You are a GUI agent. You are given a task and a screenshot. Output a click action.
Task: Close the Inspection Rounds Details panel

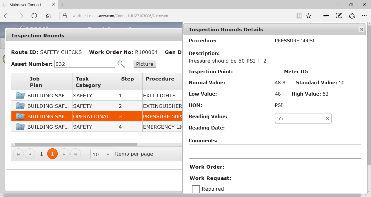coord(361,29)
